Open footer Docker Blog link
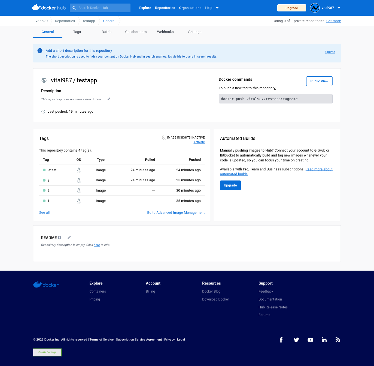 211,292
